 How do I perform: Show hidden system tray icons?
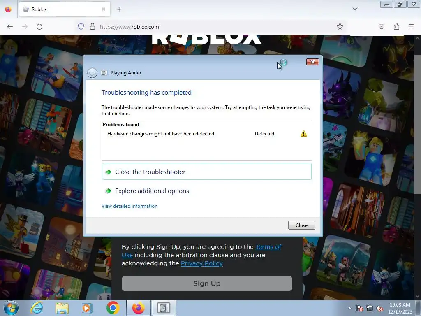click(349, 308)
